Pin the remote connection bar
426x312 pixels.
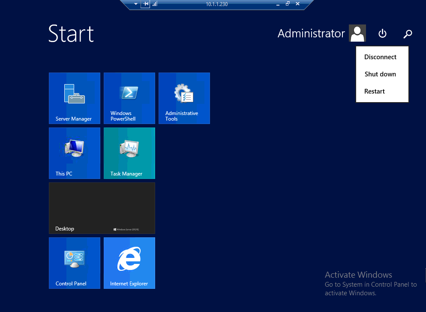145,4
